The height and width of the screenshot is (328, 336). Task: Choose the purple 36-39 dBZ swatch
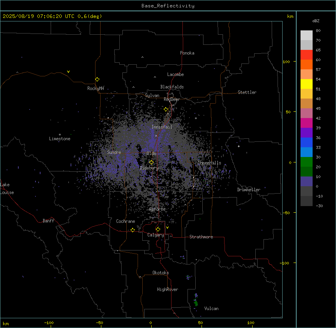tap(306, 133)
